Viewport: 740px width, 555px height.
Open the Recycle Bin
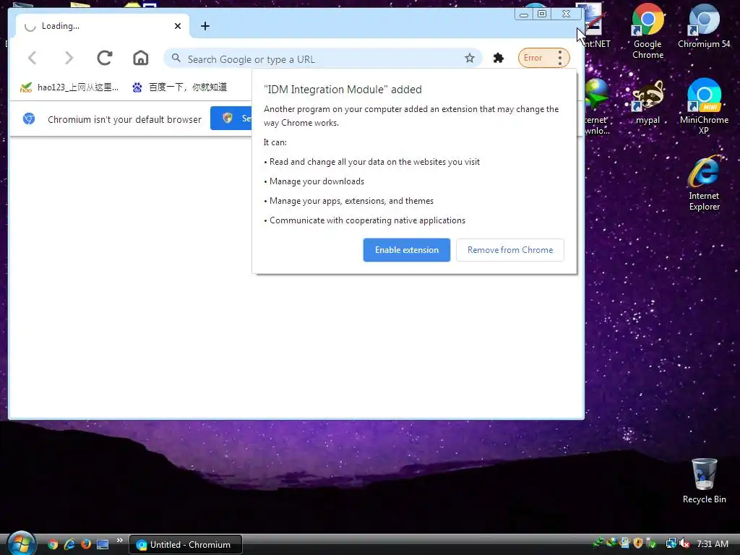click(x=704, y=481)
